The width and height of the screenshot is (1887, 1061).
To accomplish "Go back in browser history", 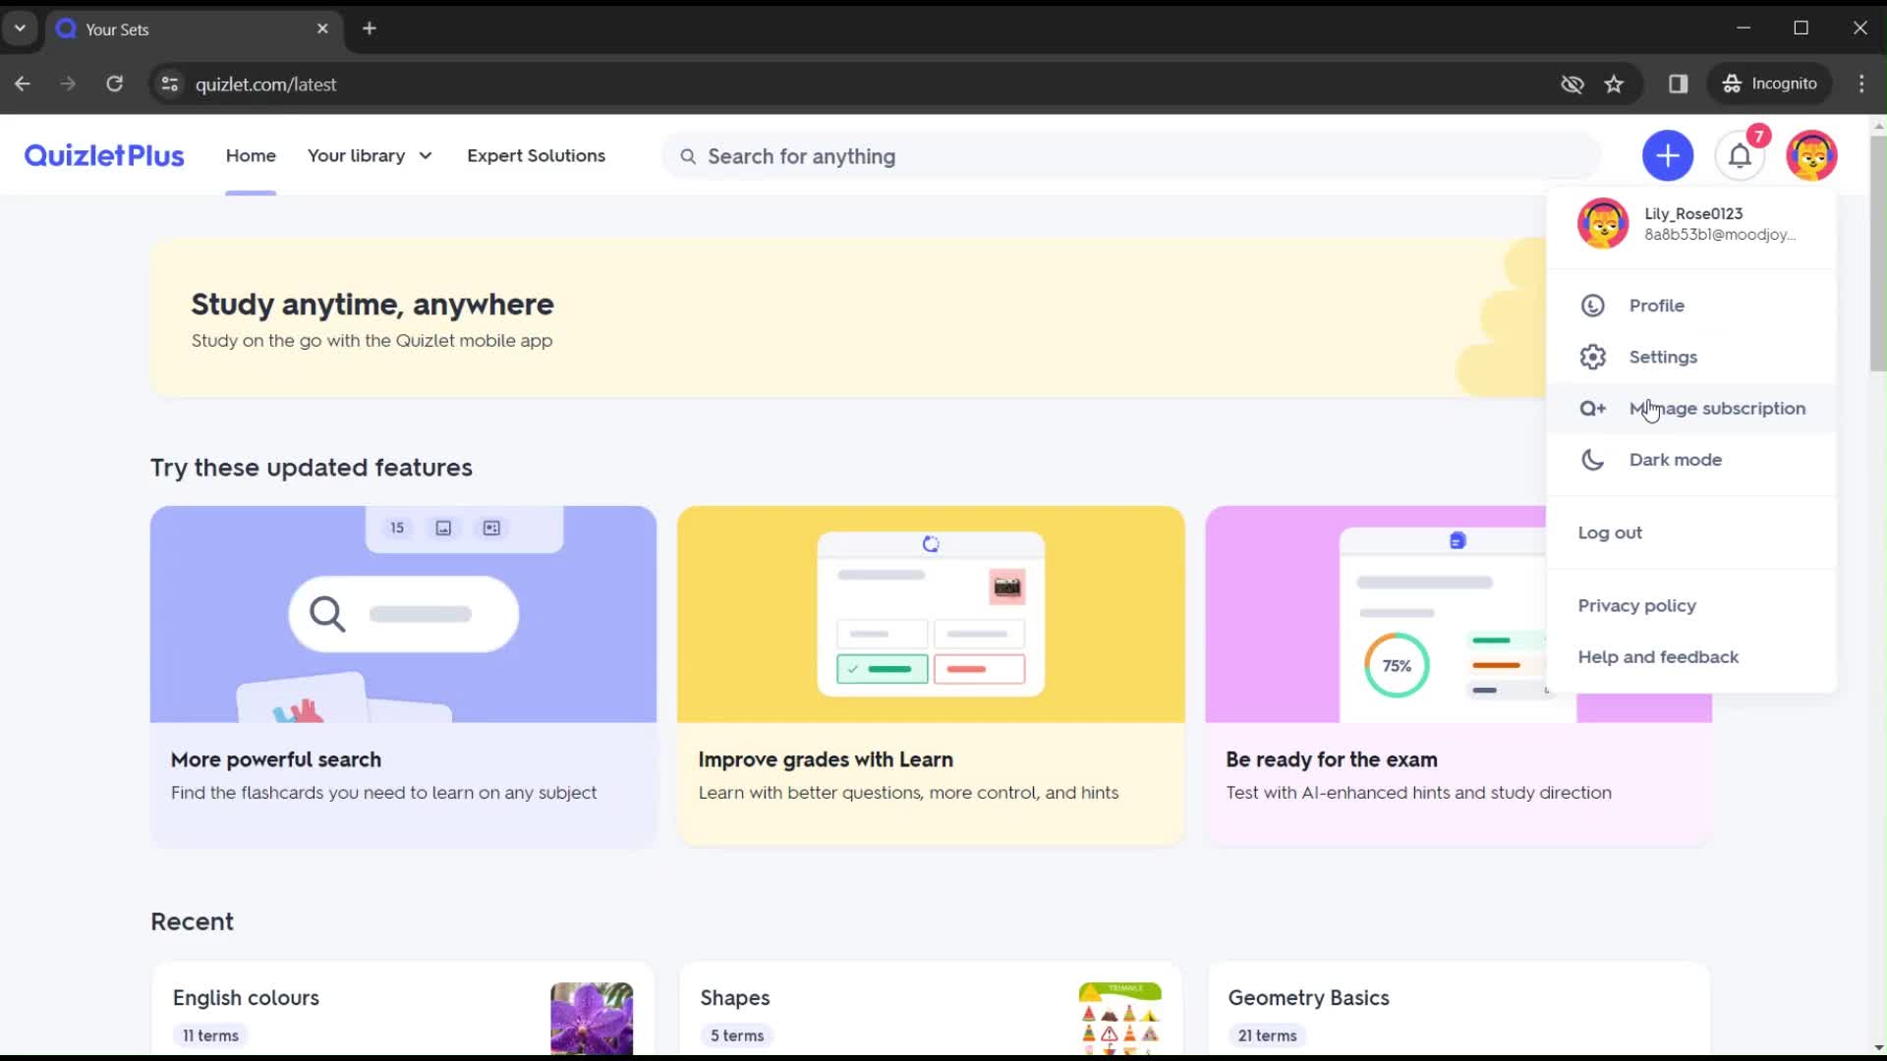I will click(x=23, y=84).
